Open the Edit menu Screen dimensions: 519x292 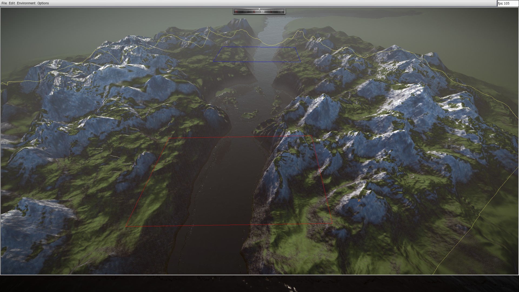(x=12, y=3)
